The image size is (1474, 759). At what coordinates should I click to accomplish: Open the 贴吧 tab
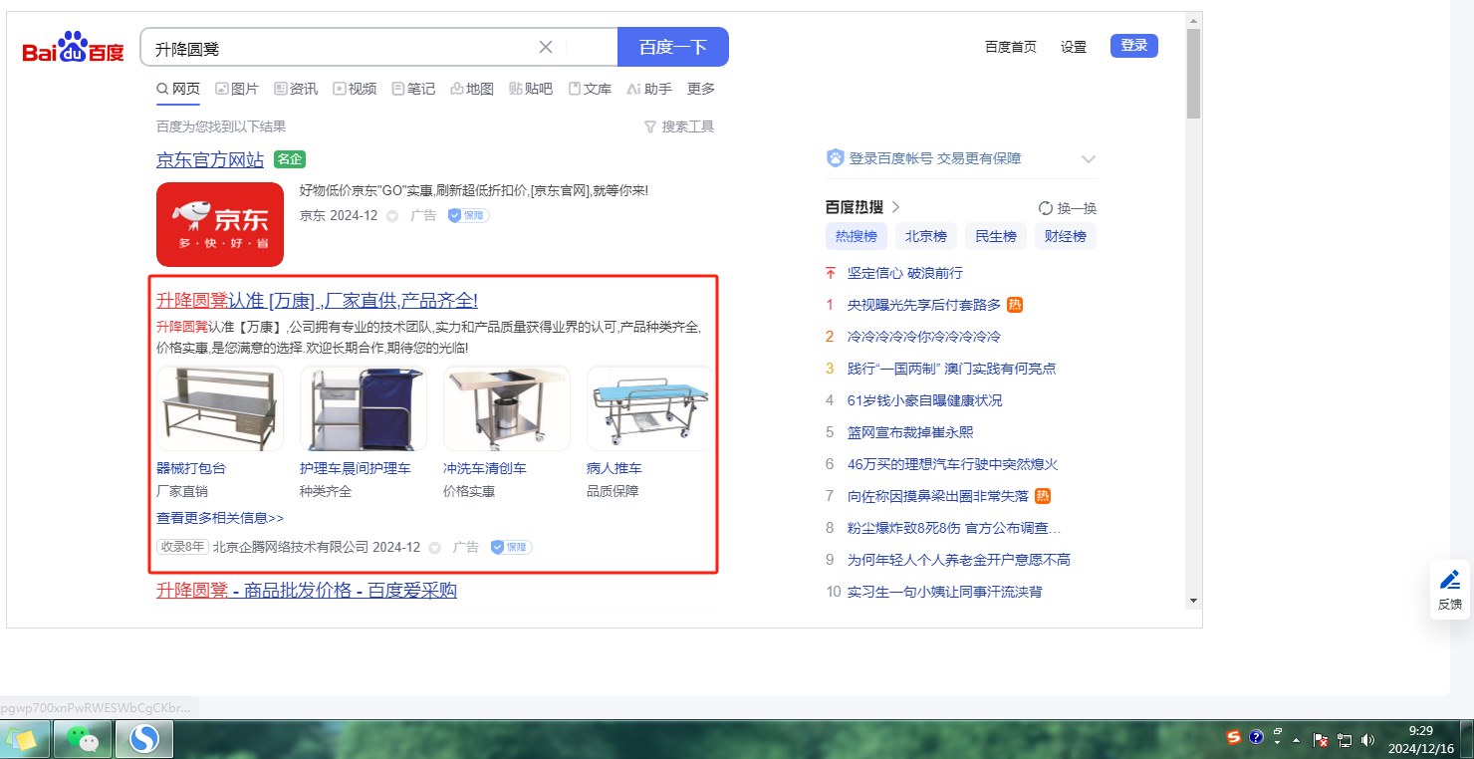coord(531,89)
